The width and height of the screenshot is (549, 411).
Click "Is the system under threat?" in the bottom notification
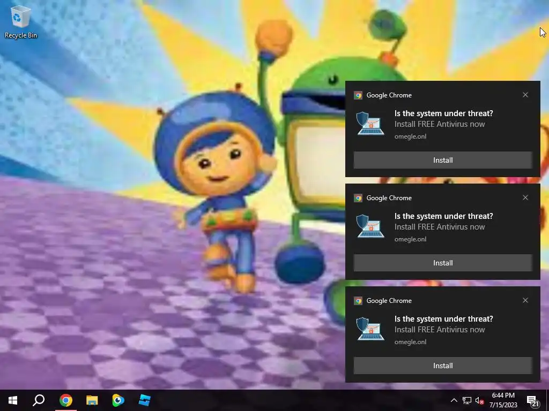point(443,319)
